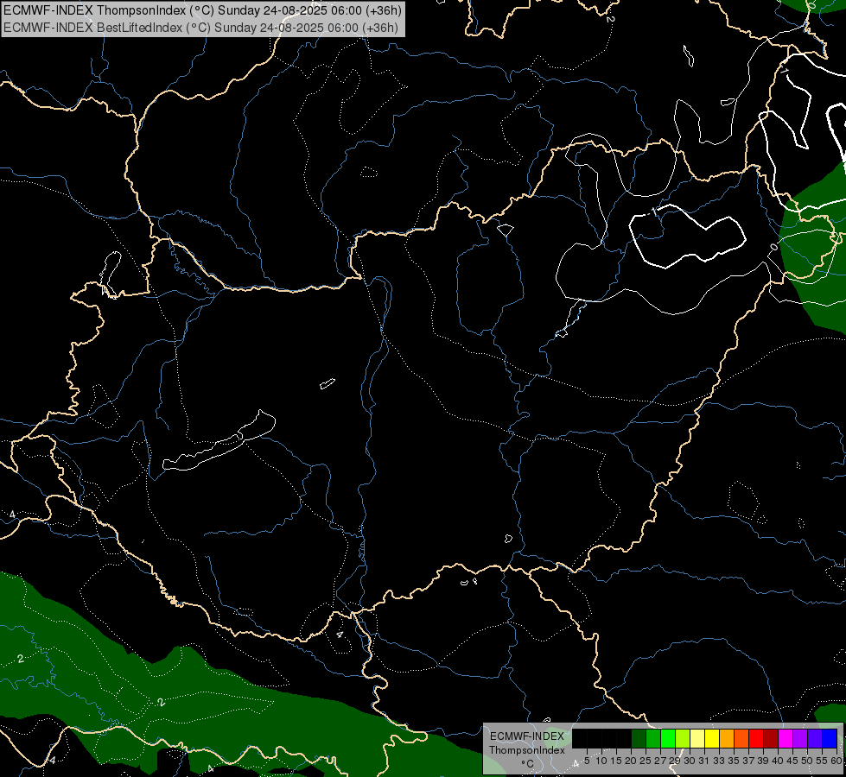The width and height of the screenshot is (846, 777).
Task: Click legend tick value 45
Action: coord(793,761)
